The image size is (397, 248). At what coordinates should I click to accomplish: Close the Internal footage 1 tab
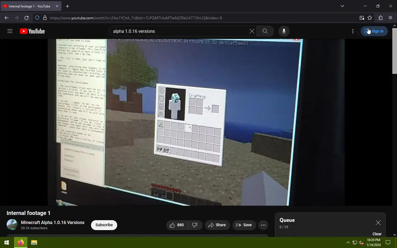pos(57,6)
